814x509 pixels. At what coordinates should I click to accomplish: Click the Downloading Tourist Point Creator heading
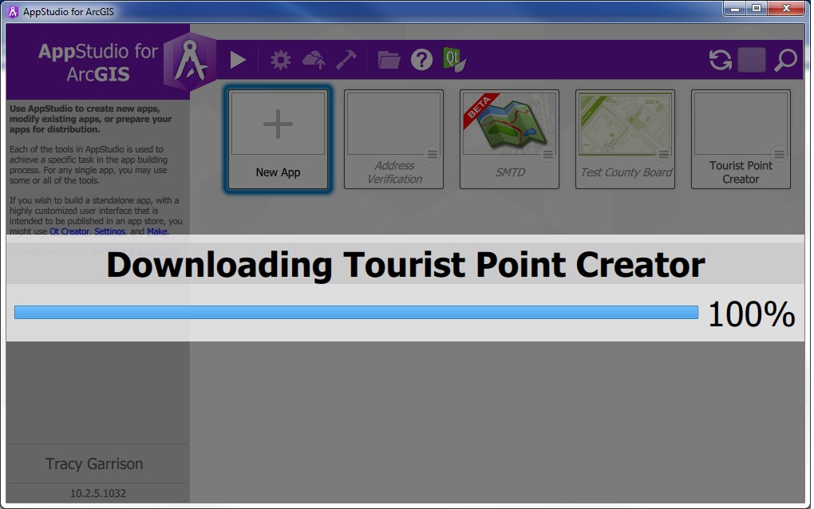[x=405, y=265]
